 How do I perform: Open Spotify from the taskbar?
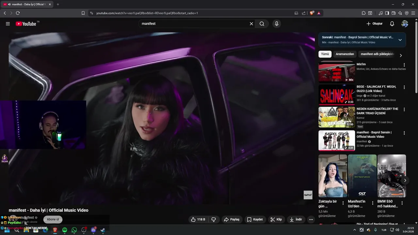pyautogui.click(x=65, y=230)
